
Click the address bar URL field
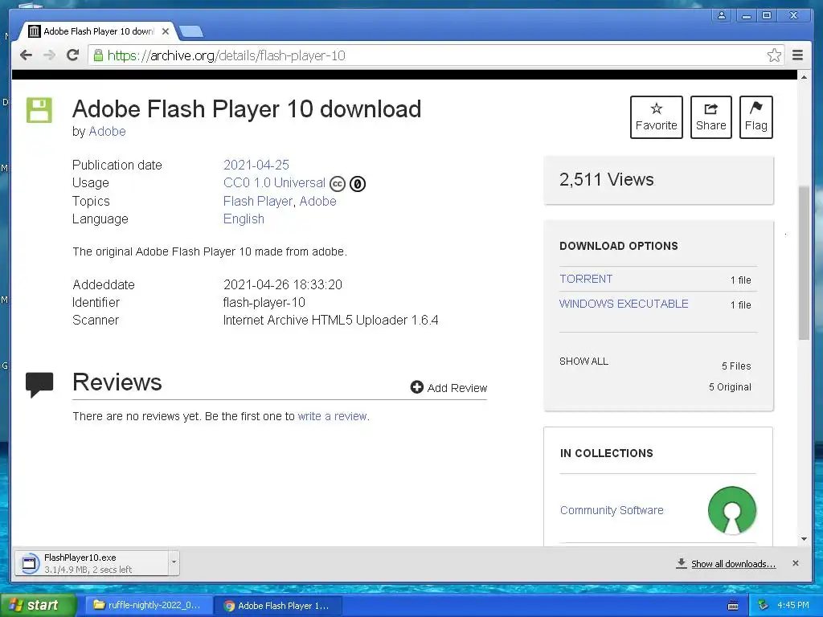436,55
